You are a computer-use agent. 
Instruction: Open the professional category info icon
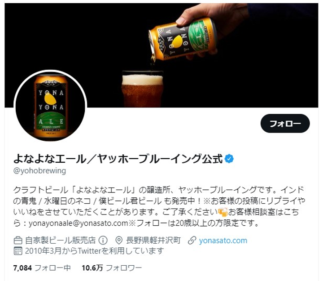[103, 240]
